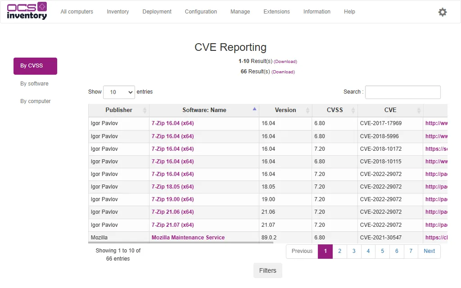Open the Deployment menu
Image resolution: width=461 pixels, height=288 pixels.
point(157,11)
